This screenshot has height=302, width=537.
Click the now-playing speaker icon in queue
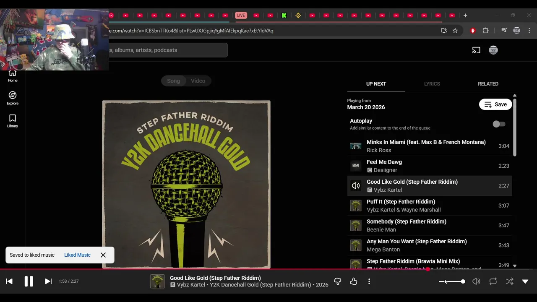[356, 186]
